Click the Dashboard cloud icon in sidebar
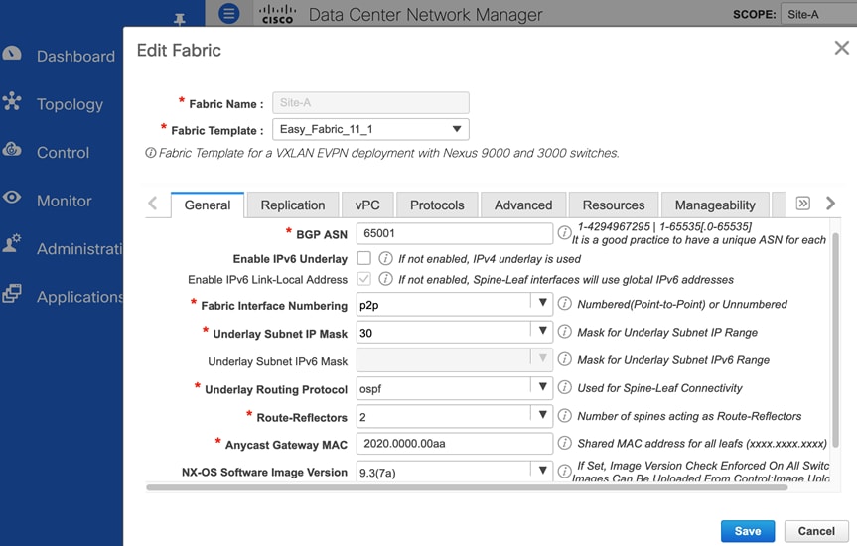857x546 pixels. tap(12, 54)
